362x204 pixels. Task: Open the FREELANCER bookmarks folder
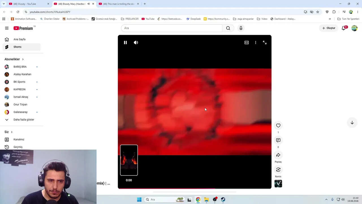point(130,19)
